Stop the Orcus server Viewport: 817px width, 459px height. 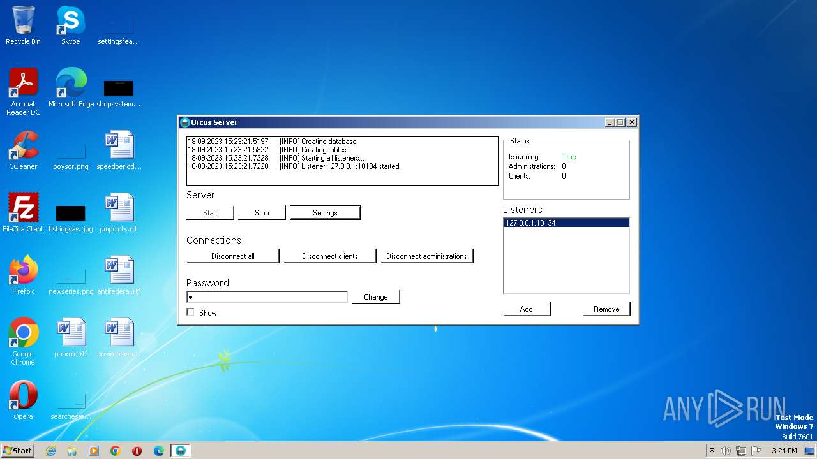262,213
